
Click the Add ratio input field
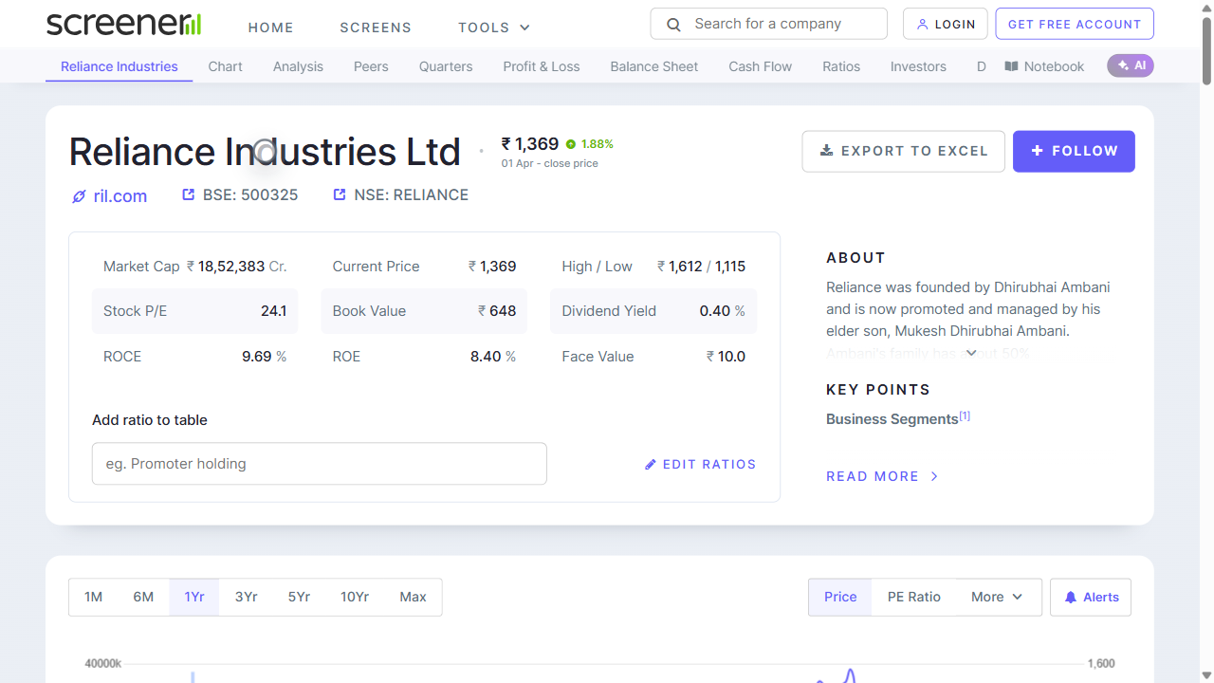click(x=319, y=464)
